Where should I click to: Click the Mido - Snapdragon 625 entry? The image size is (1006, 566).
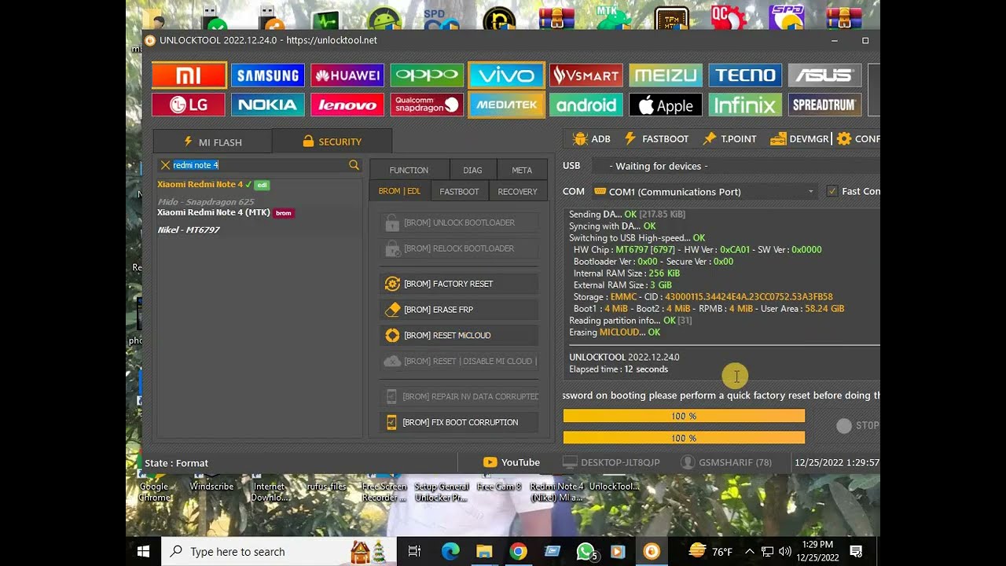pos(206,202)
